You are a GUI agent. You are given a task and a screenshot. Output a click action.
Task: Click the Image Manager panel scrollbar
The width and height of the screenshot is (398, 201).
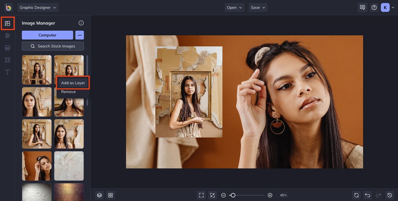pos(87,80)
